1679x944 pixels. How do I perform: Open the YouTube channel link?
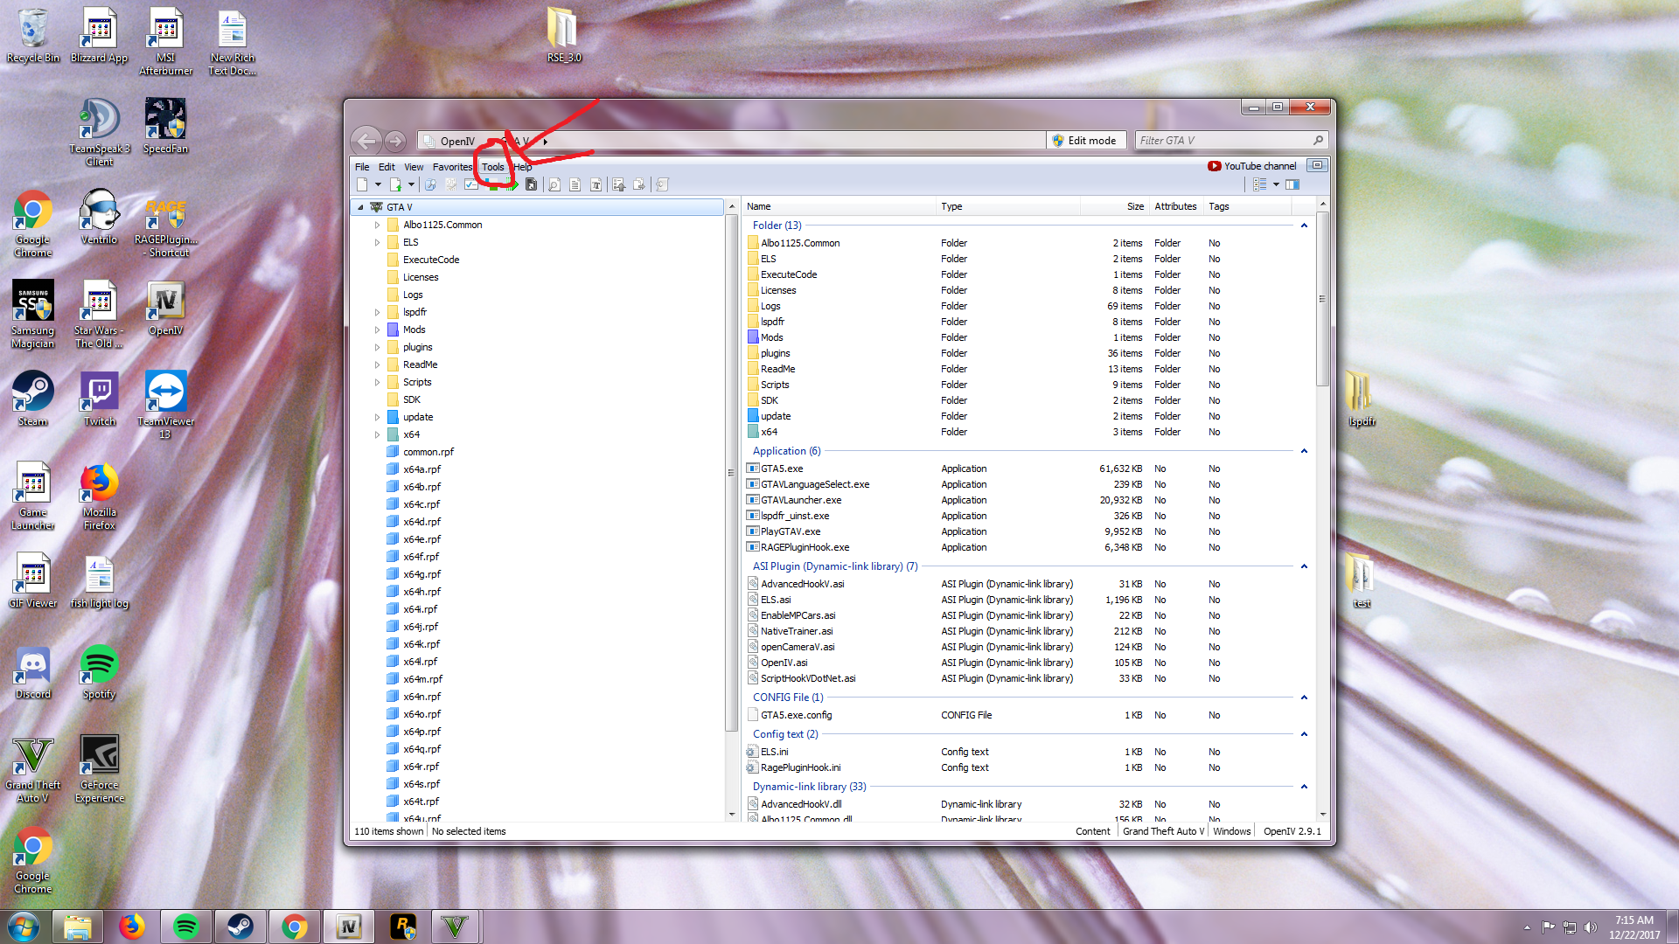(x=1251, y=166)
